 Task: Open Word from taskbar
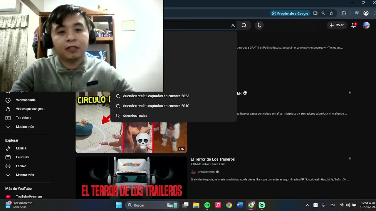coord(240,205)
